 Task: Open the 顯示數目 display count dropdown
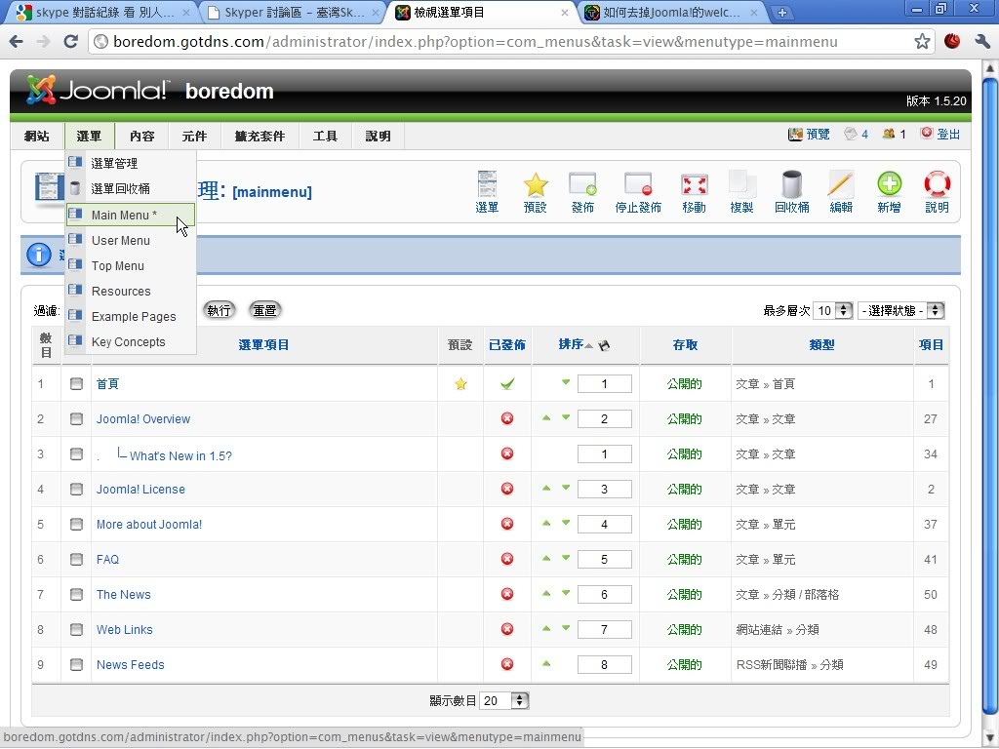click(x=504, y=700)
